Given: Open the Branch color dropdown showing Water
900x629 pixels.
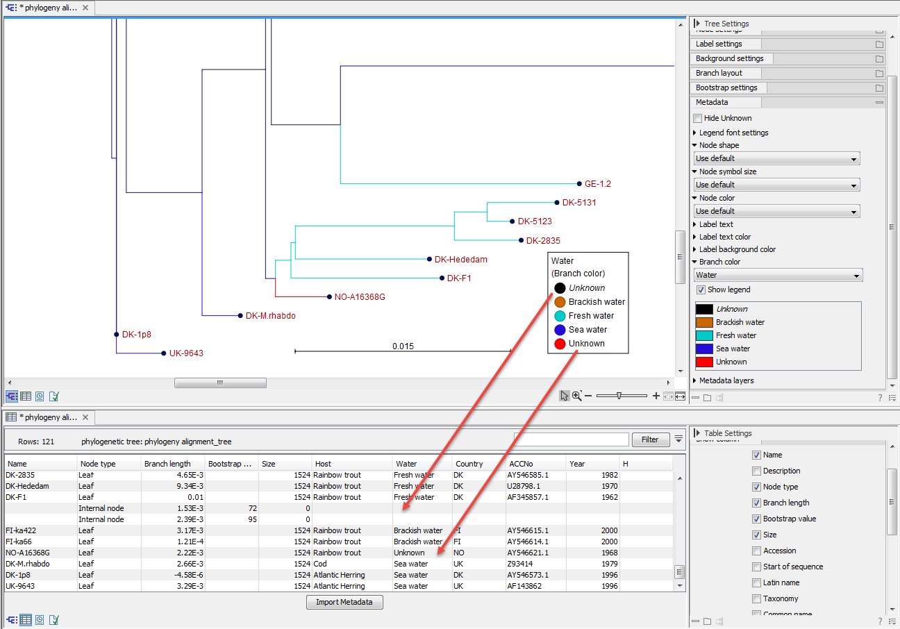Looking at the screenshot, I should click(777, 275).
